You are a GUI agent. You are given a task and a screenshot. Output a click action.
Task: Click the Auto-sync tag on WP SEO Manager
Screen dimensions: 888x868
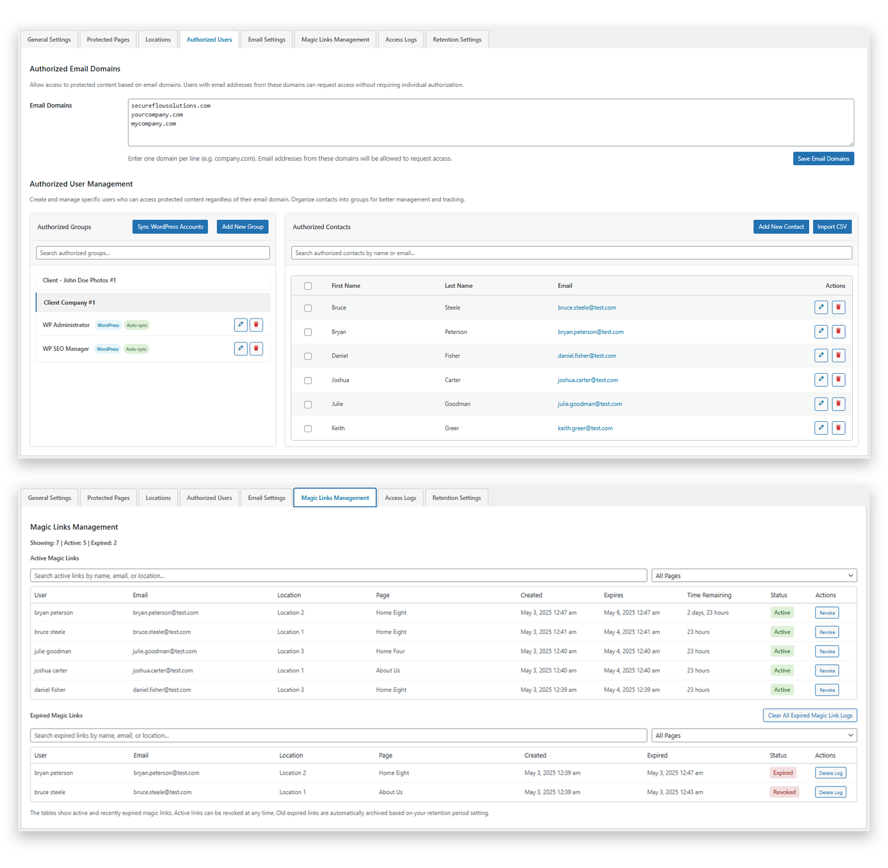[136, 349]
